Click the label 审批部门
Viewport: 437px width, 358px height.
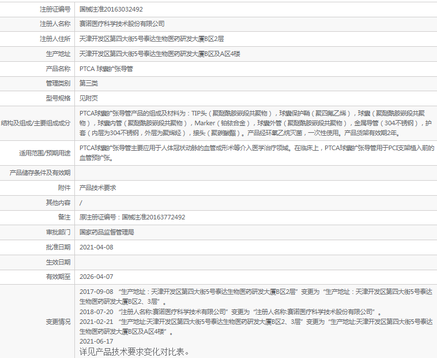click(x=58, y=232)
